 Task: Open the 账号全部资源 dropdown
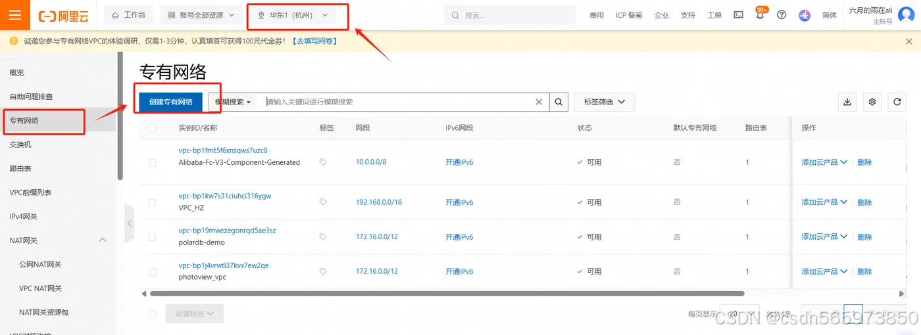[x=201, y=15]
